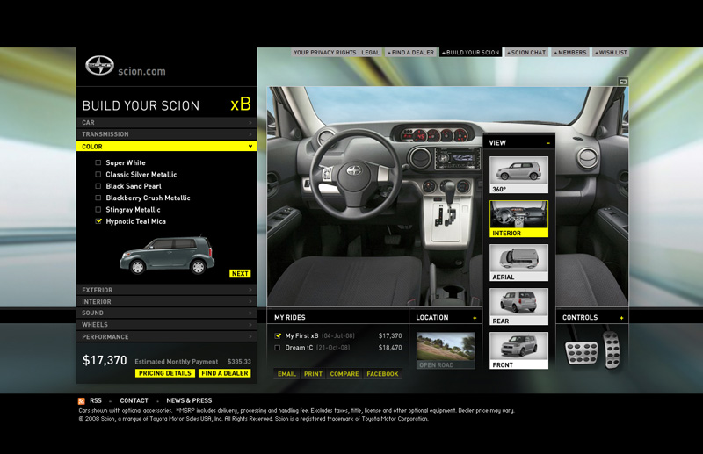Click the My Rides panel header
Image resolution: width=703 pixels, height=454 pixels.
click(338, 317)
